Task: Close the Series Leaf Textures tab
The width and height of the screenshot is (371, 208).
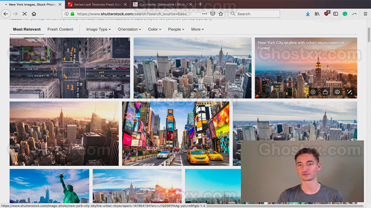Action: click(x=125, y=5)
